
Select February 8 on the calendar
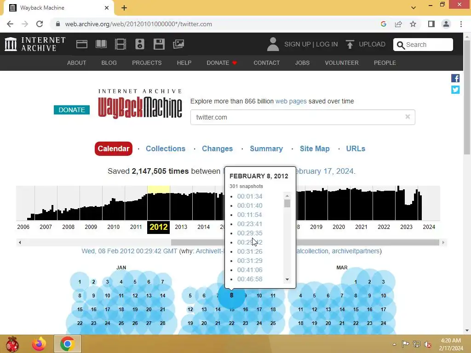coord(231,296)
